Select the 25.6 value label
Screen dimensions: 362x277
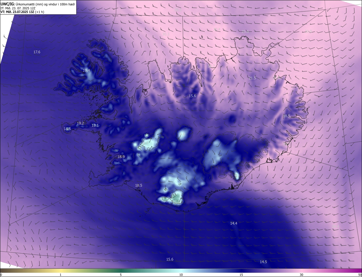(x=245, y=32)
